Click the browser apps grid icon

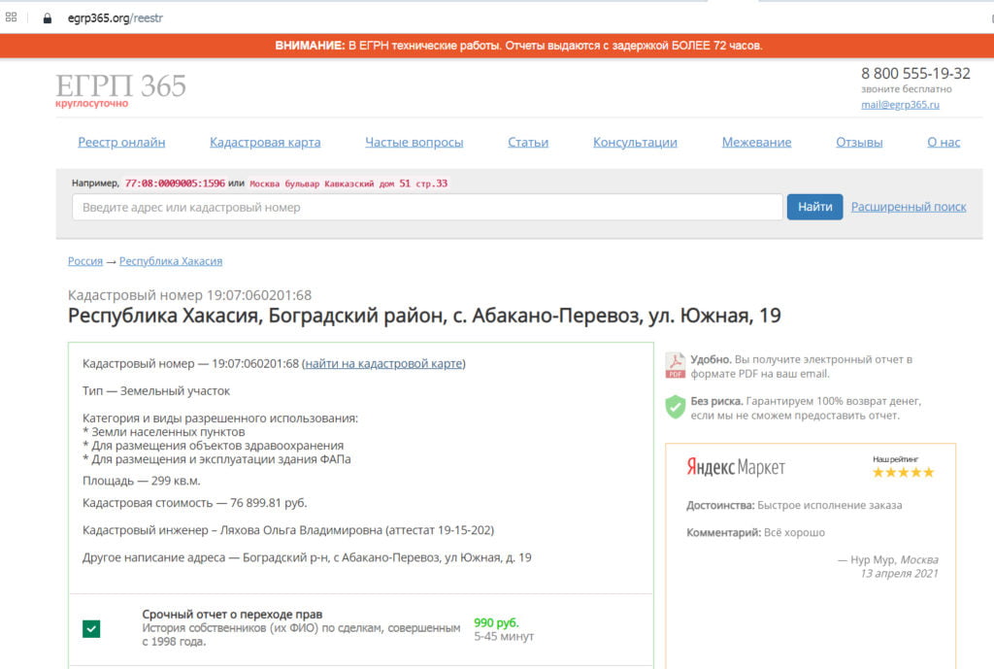[x=12, y=17]
